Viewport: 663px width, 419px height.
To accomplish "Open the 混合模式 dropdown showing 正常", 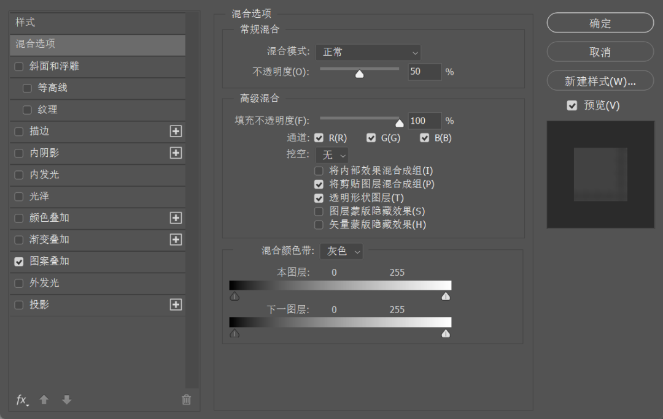I will point(368,52).
